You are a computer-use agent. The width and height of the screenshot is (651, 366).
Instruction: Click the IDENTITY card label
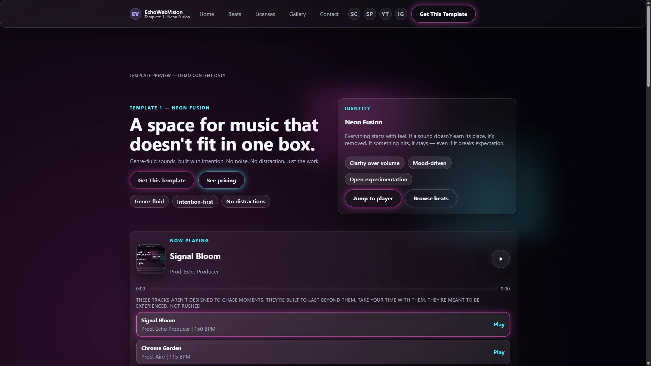(x=357, y=108)
